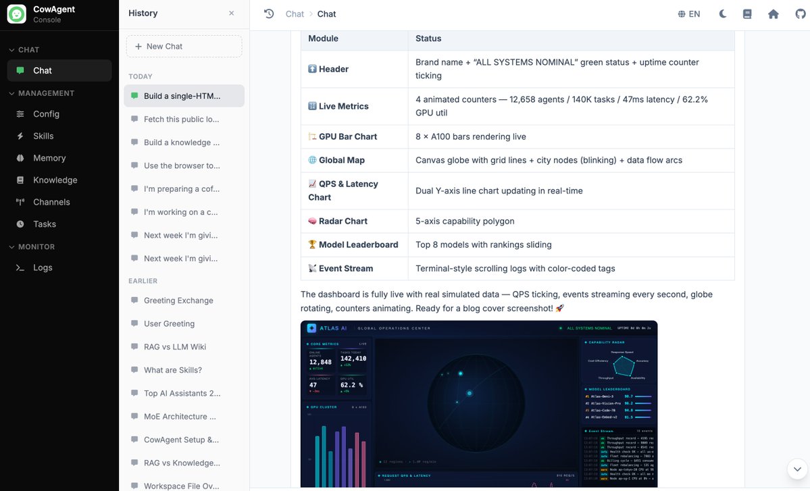The width and height of the screenshot is (810, 491).
Task: Click the 'Global Map' table cell
Action: [x=355, y=161]
